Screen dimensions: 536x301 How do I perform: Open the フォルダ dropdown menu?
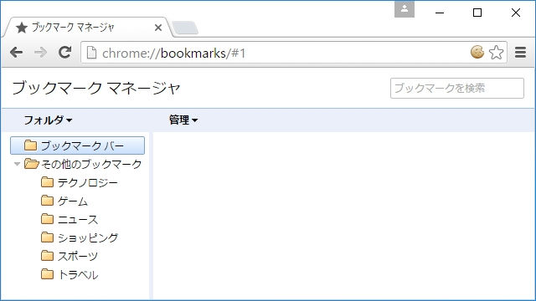pos(48,120)
